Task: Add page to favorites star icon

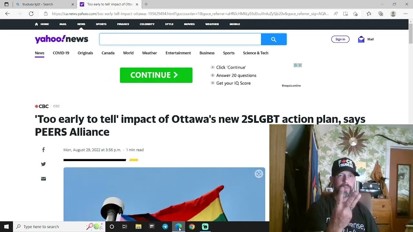Action: pyautogui.click(x=355, y=14)
